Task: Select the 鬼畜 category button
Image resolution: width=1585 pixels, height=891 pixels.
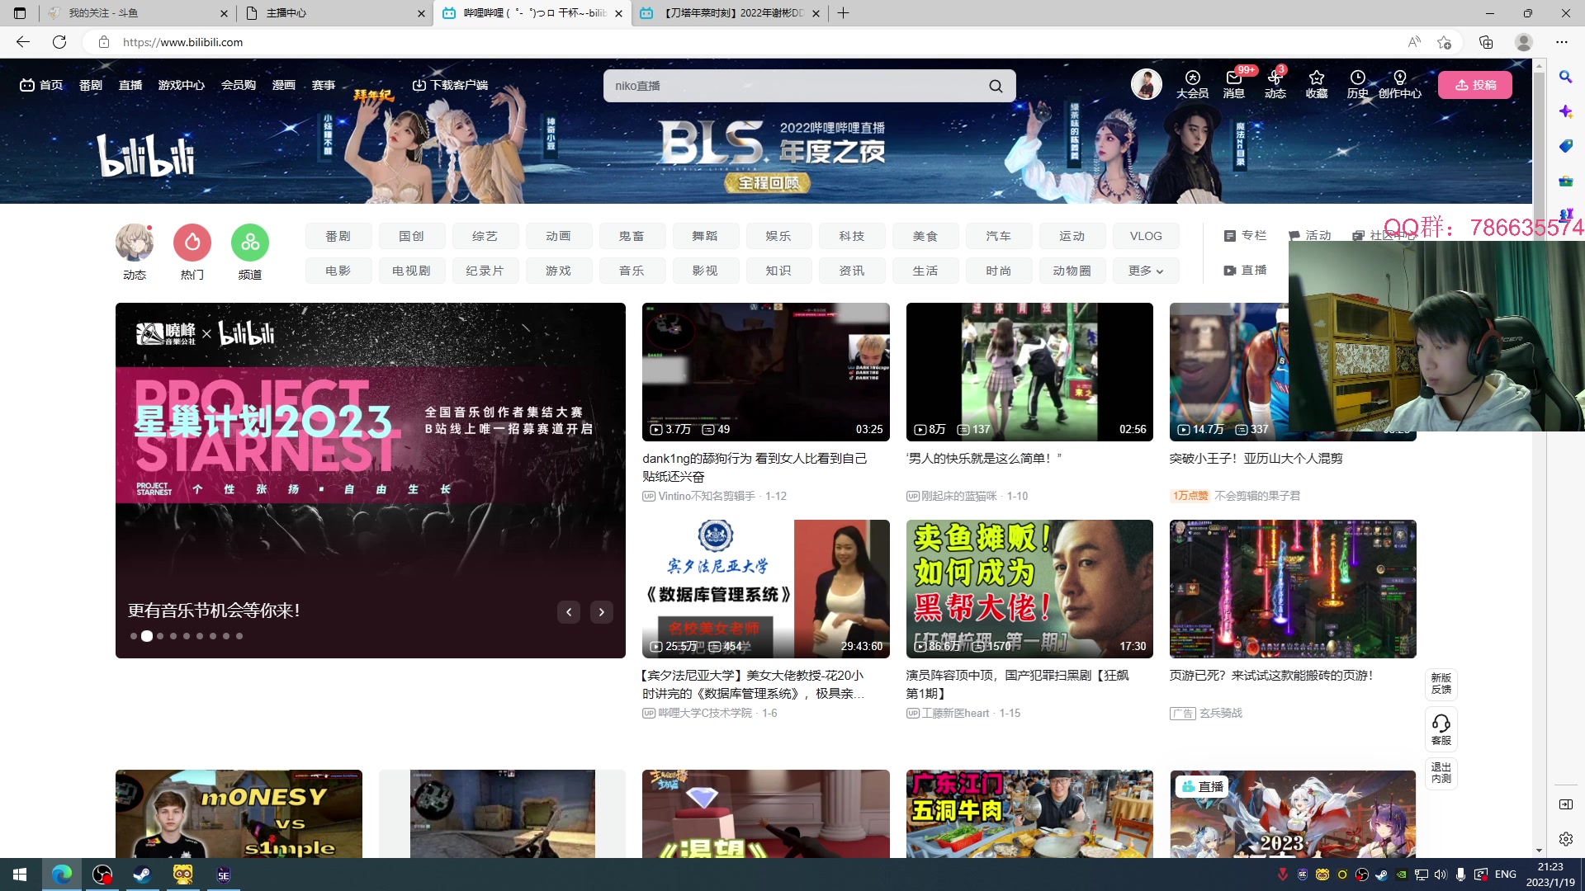Action: pos(632,236)
